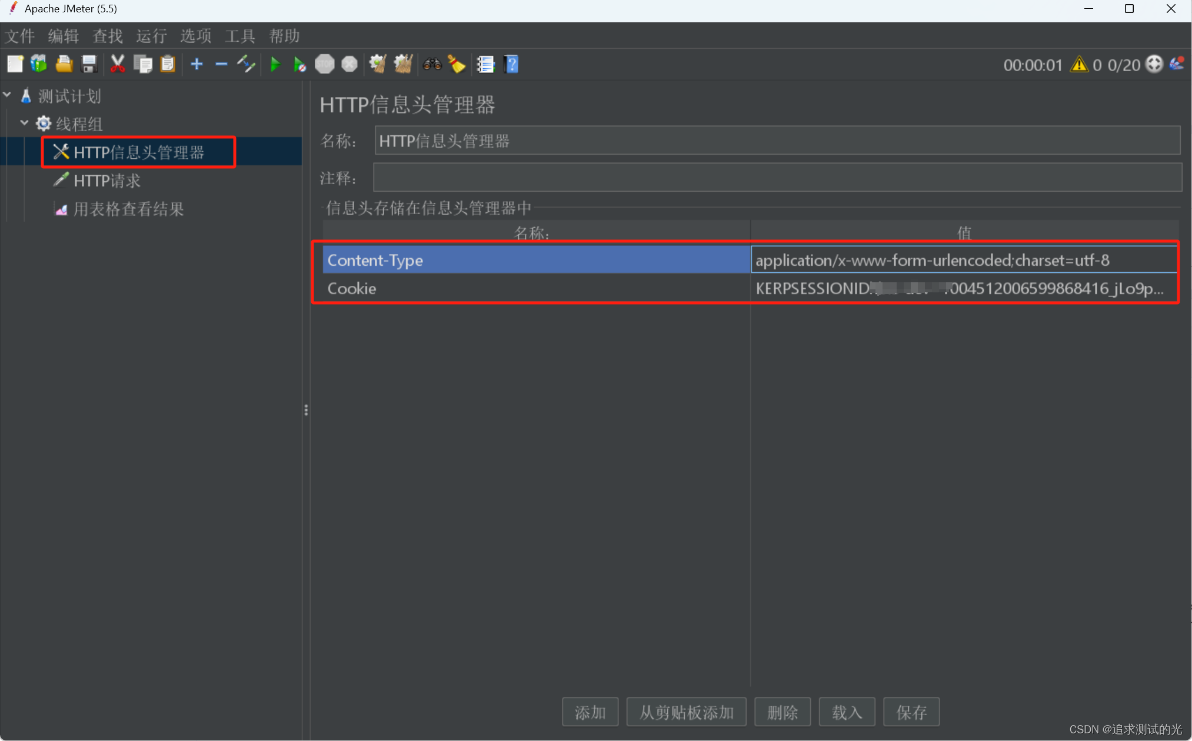Select HTTP请求 sampler in the tree
The image size is (1192, 741).
[x=107, y=181]
